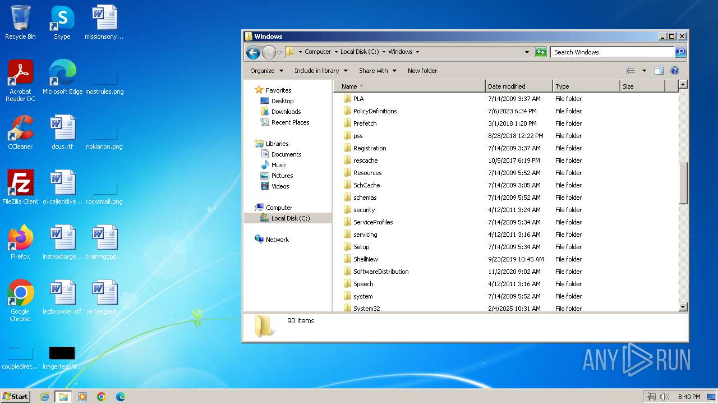The height and width of the screenshot is (404, 718).
Task: Click the volume speaker tray icon
Action: tap(665, 397)
